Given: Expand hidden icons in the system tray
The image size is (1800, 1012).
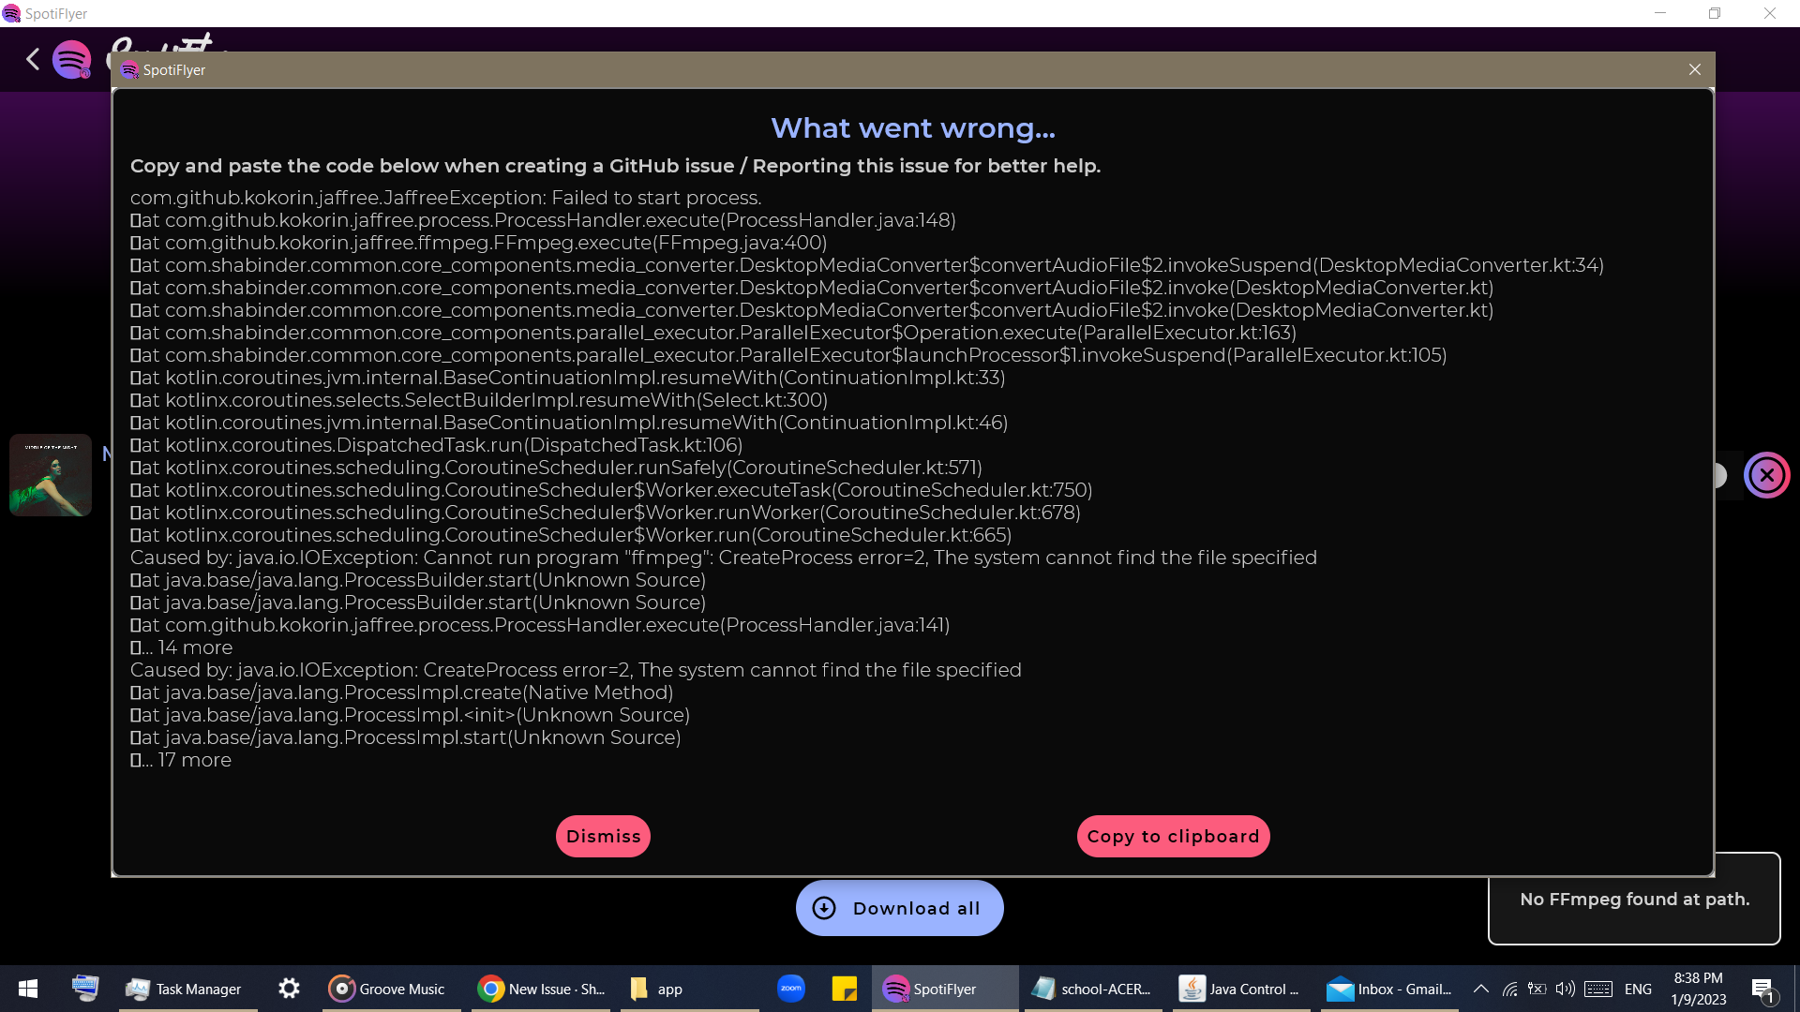Looking at the screenshot, I should tap(1481, 989).
